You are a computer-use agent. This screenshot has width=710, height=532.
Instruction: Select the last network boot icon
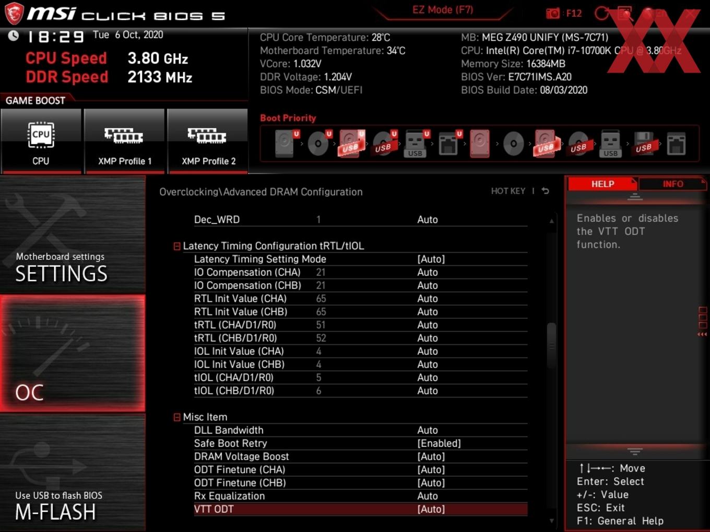(x=676, y=143)
